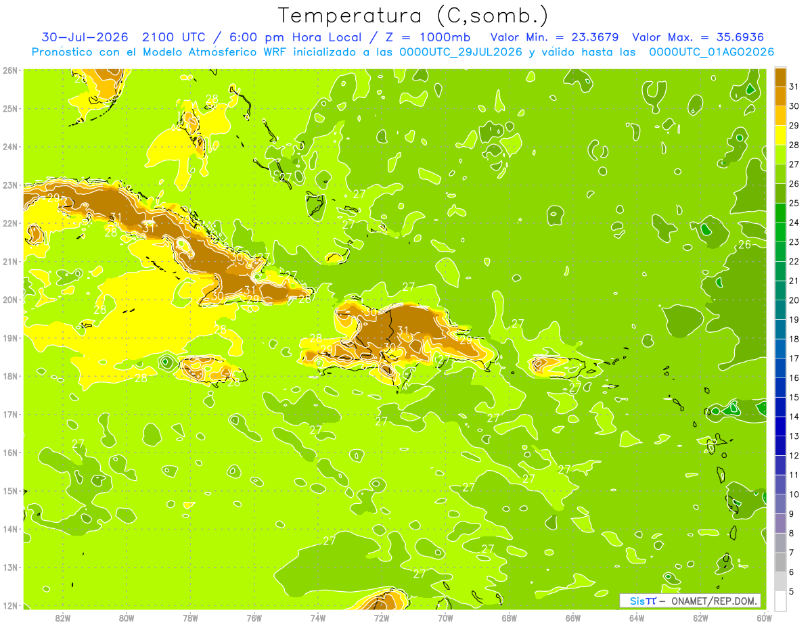Click the "20N" latitude axis label
Image resolution: width=812 pixels, height=627 pixels.
(10, 300)
